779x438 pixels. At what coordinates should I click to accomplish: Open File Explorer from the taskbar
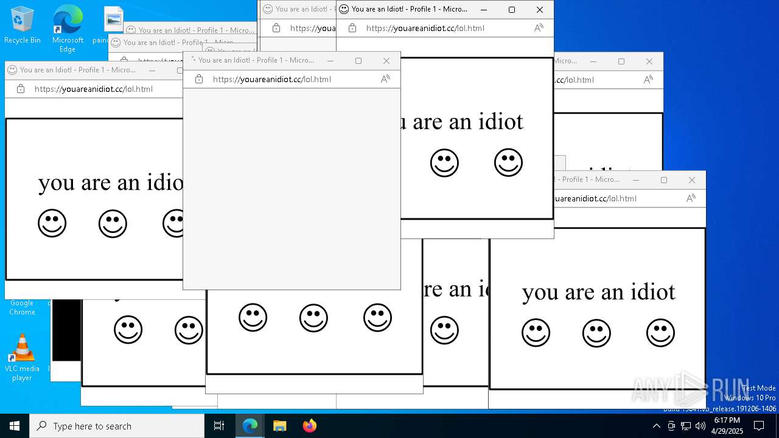(x=279, y=426)
